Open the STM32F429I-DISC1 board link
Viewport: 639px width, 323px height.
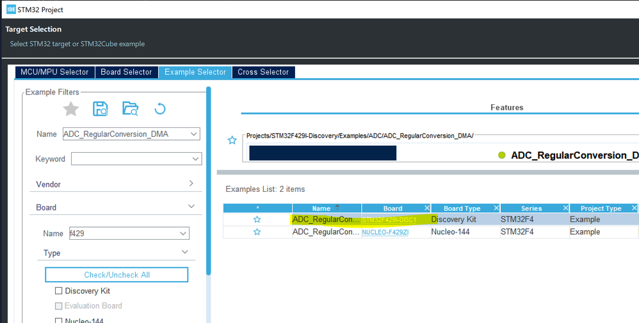(389, 220)
